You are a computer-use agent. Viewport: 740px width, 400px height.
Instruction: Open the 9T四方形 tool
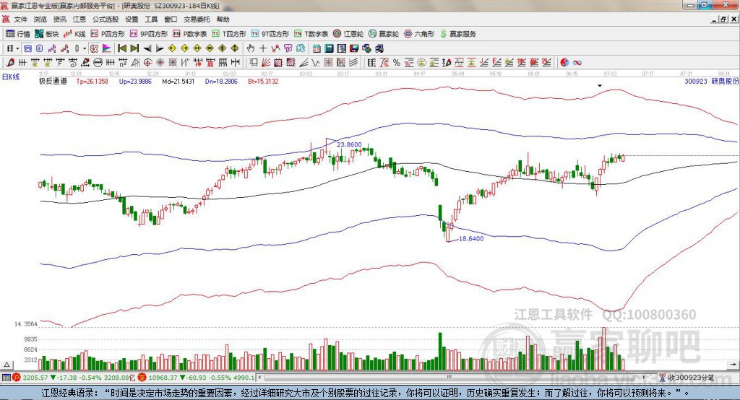[x=270, y=34]
